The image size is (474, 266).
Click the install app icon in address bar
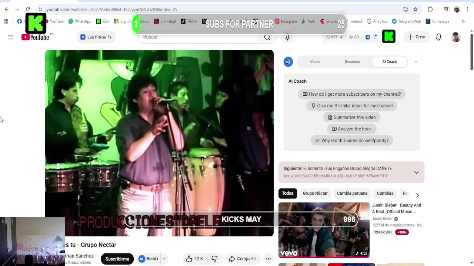pos(406,9)
